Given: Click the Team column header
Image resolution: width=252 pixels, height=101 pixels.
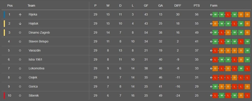Looking at the screenshot, I should pos(31,6).
